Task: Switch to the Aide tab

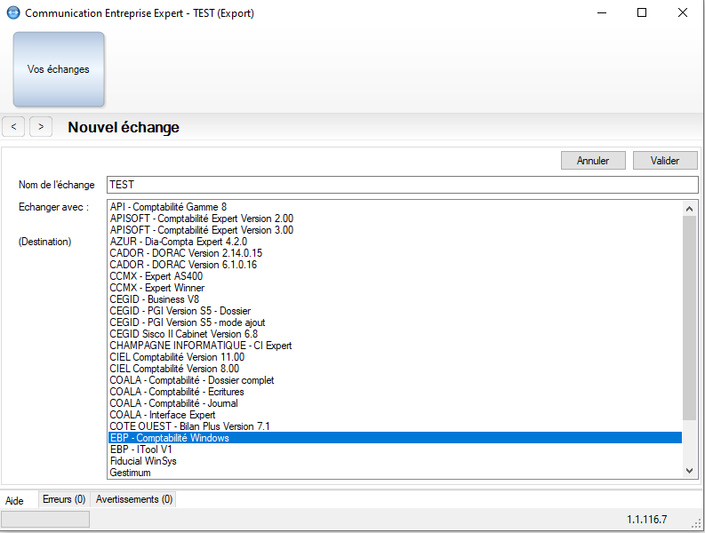Action: click(x=14, y=500)
